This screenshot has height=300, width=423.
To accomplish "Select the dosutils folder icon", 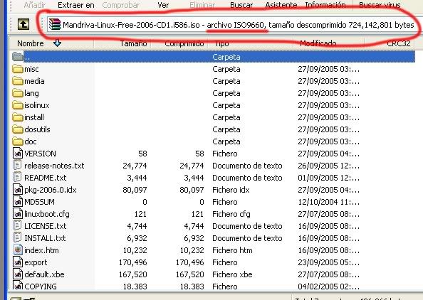I will click(x=18, y=129).
